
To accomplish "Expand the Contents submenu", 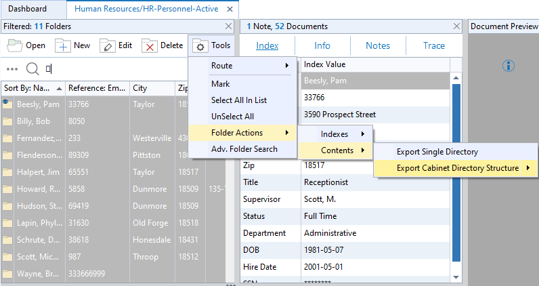I will pyautogui.click(x=335, y=150).
